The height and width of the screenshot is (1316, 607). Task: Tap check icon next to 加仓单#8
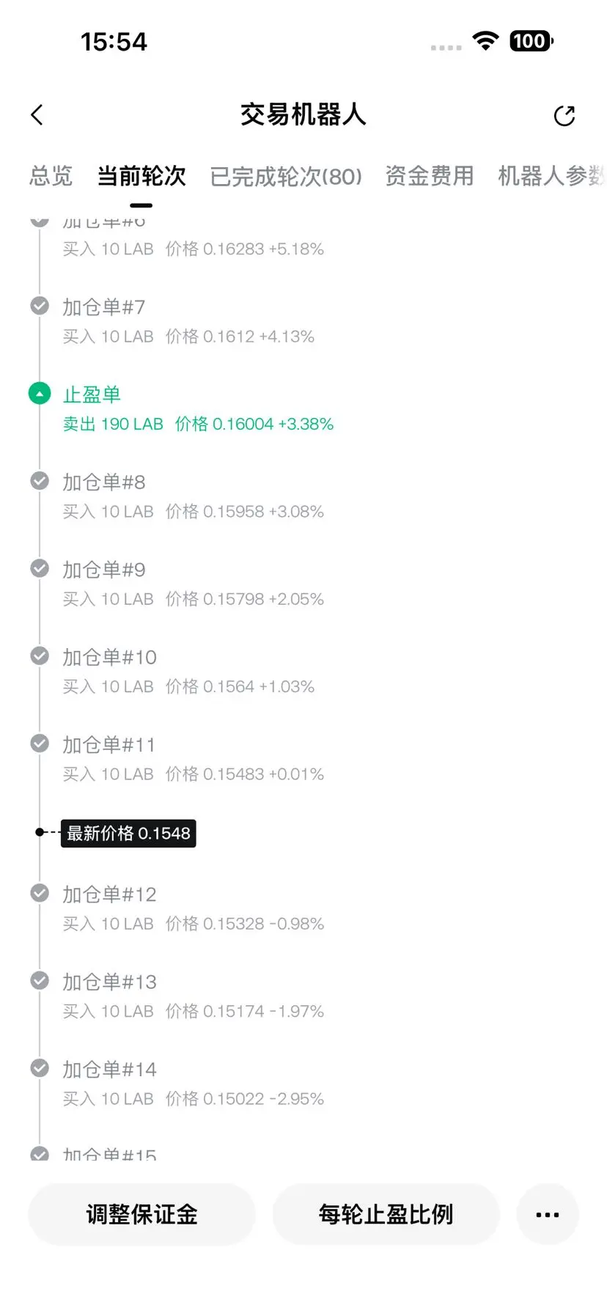(x=40, y=481)
